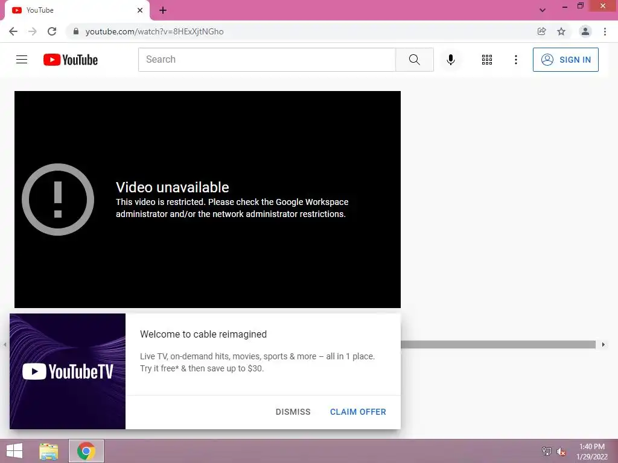Open the YouTube hamburger guide menu
Viewport: 618px width, 463px height.
[x=22, y=60]
